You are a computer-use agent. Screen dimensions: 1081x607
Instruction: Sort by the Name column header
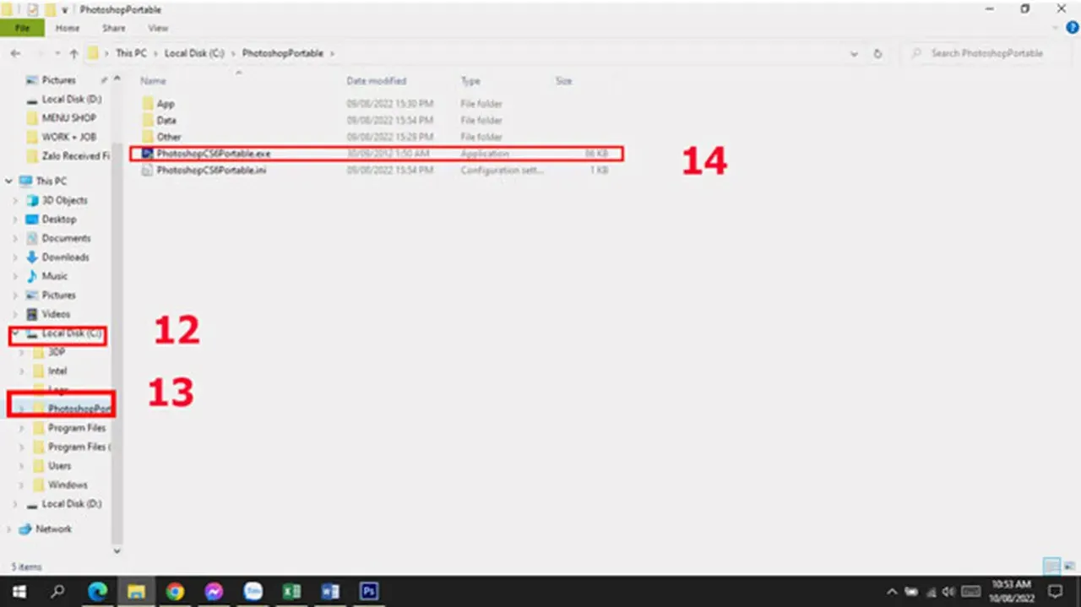pyautogui.click(x=153, y=81)
